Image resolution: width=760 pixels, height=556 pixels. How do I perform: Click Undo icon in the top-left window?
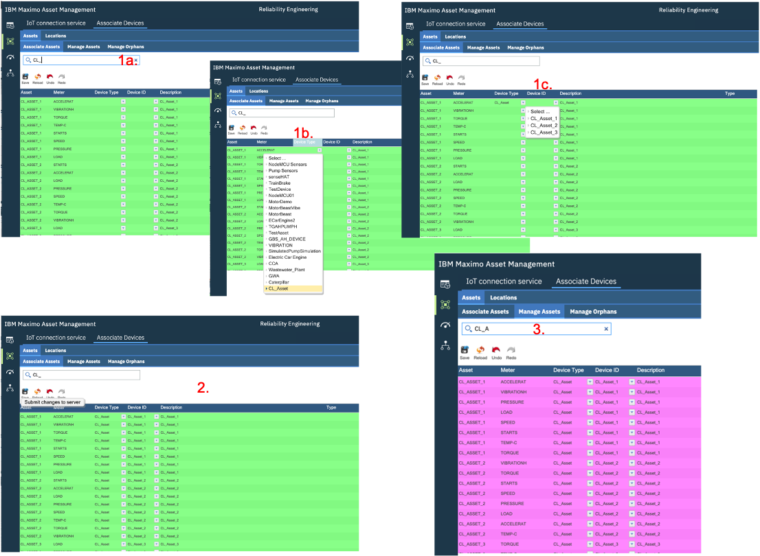(x=50, y=76)
